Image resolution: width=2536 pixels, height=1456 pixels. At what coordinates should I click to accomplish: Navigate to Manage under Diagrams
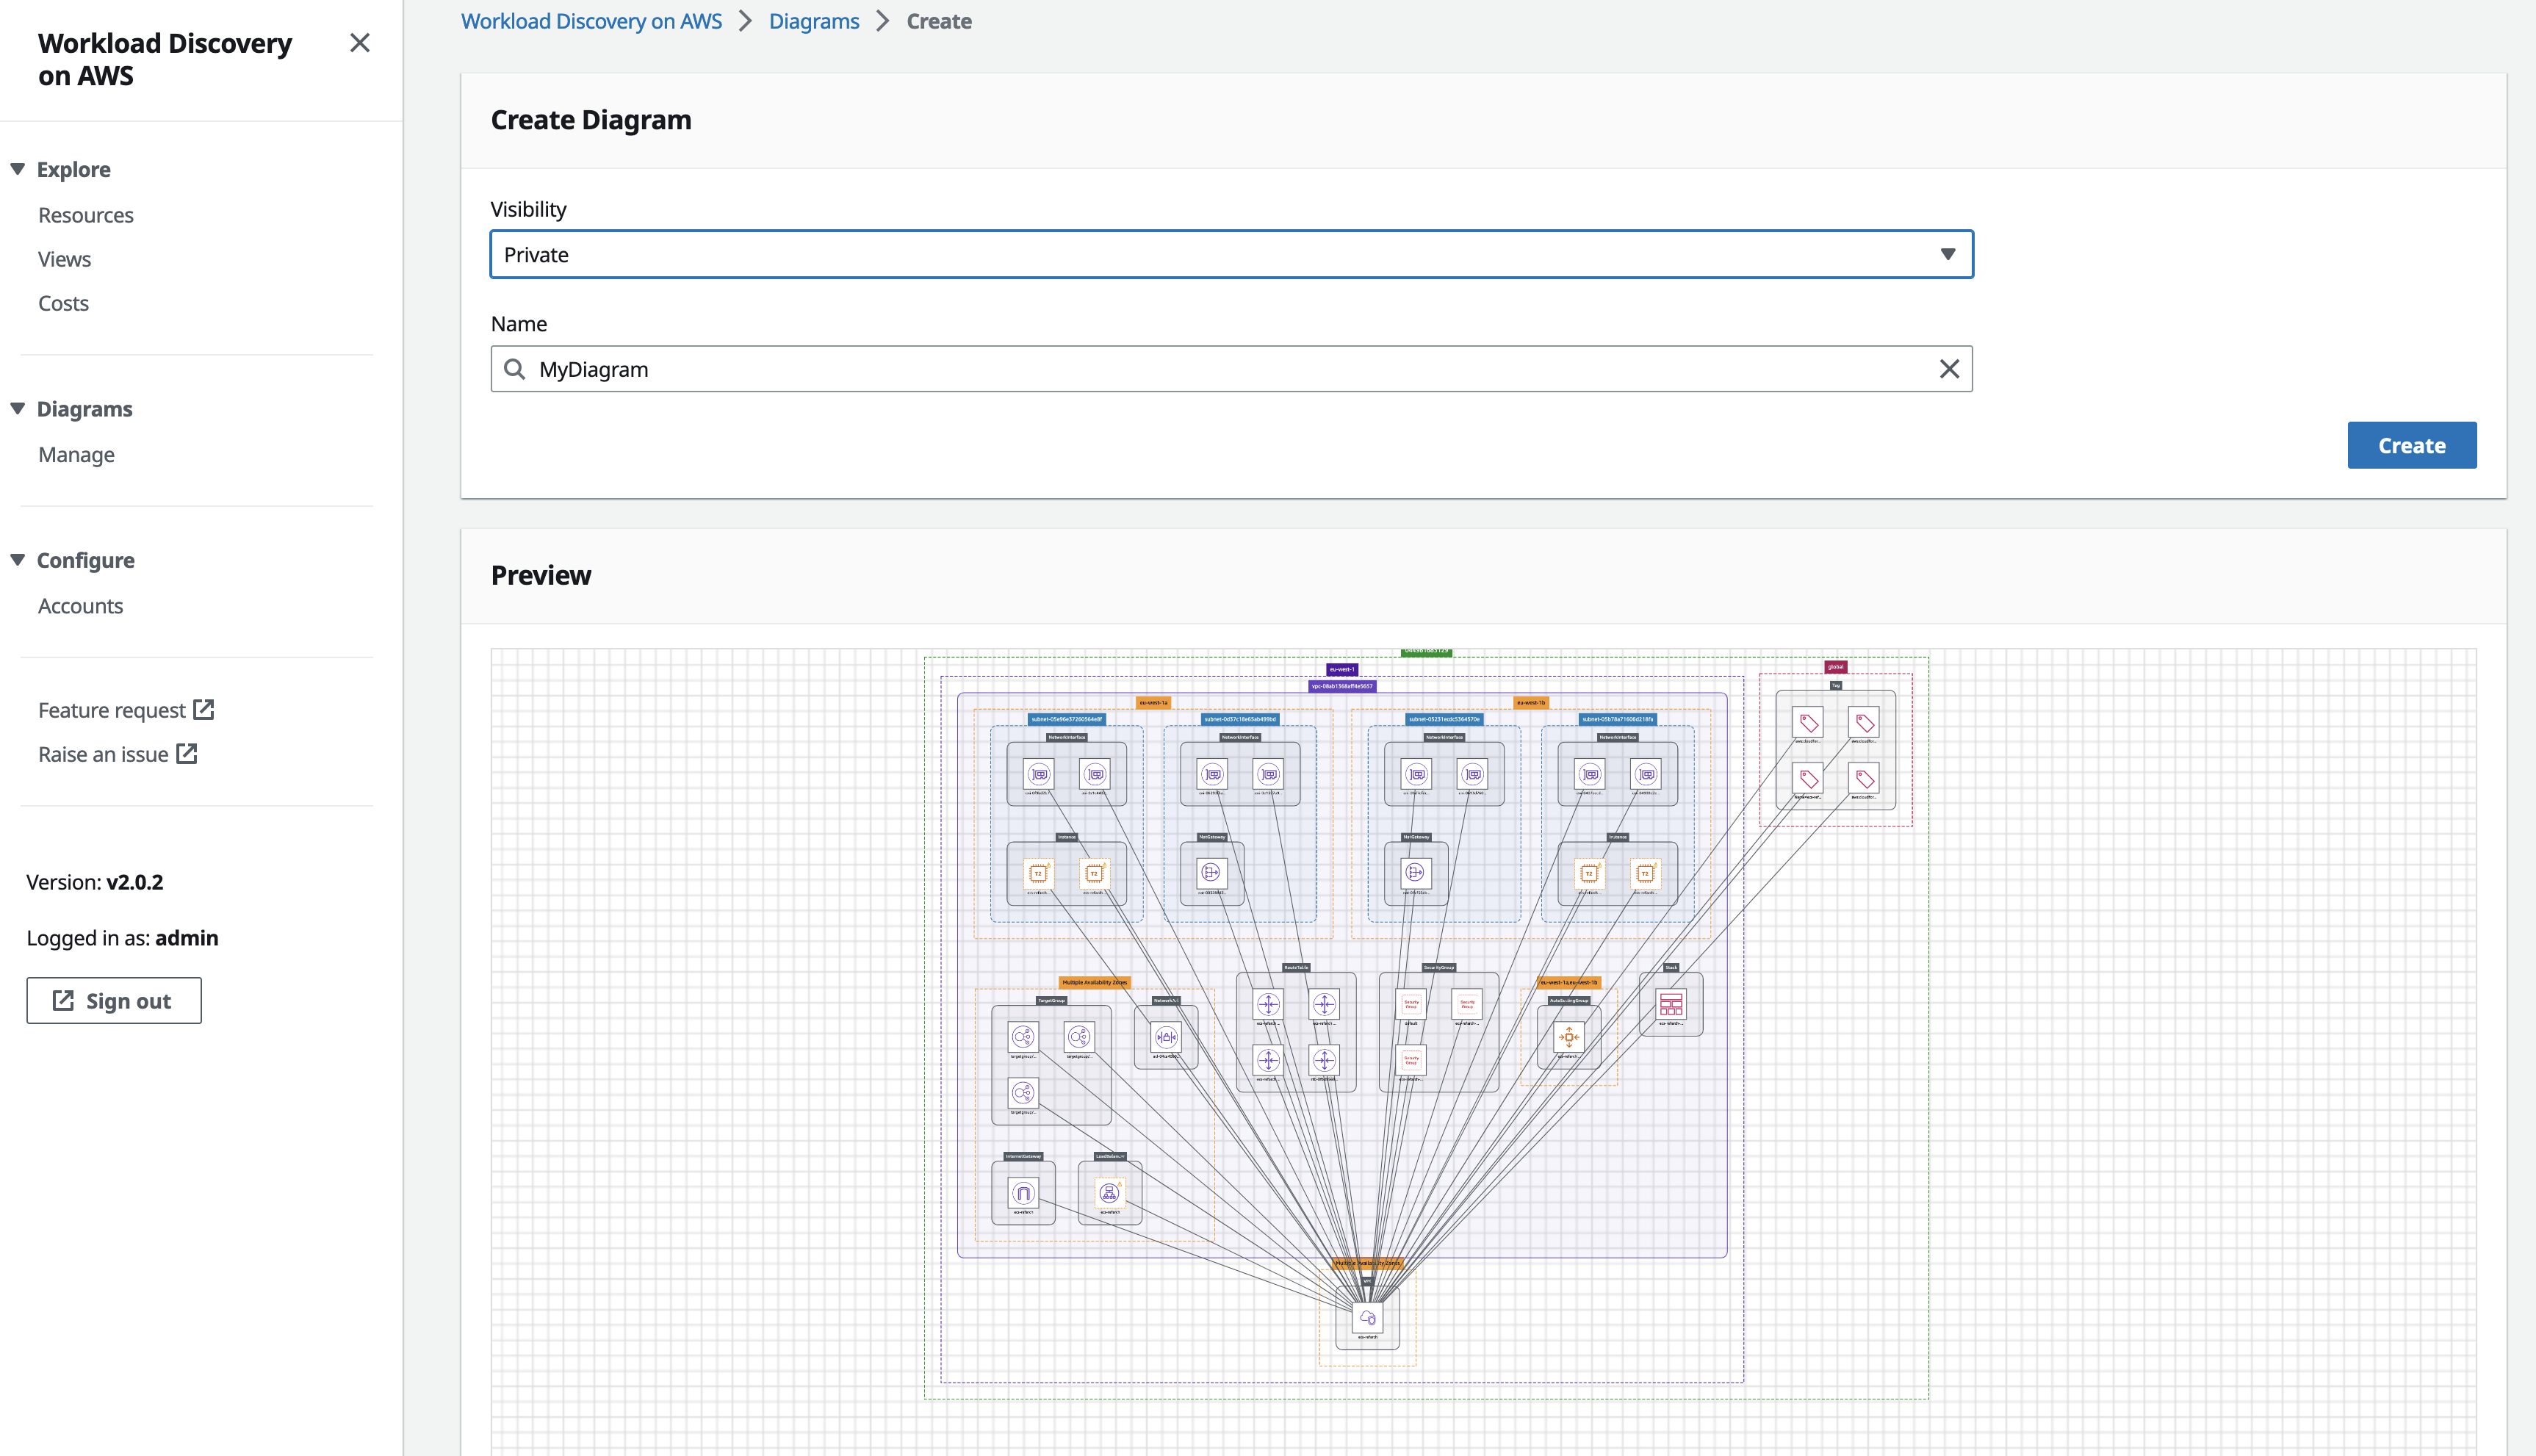coord(76,454)
